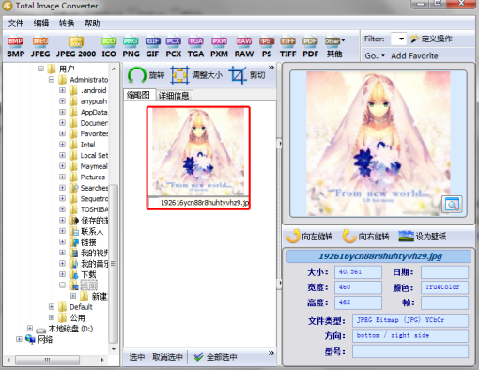Click the tree horizontal scrollbar right arrow
This screenshot has height=370, width=479.
pyautogui.click(x=102, y=360)
